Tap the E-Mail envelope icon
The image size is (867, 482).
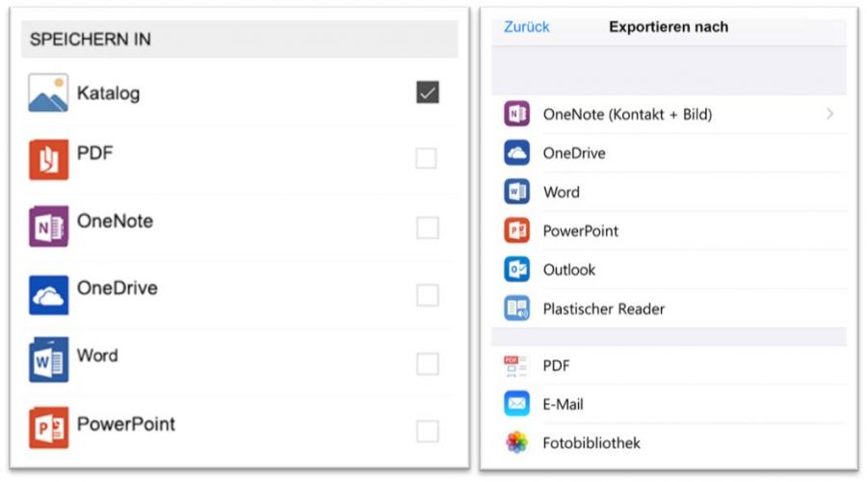[x=516, y=403]
